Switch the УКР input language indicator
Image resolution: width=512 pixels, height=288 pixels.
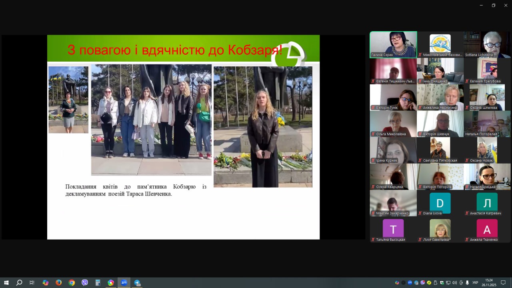pos(475,283)
